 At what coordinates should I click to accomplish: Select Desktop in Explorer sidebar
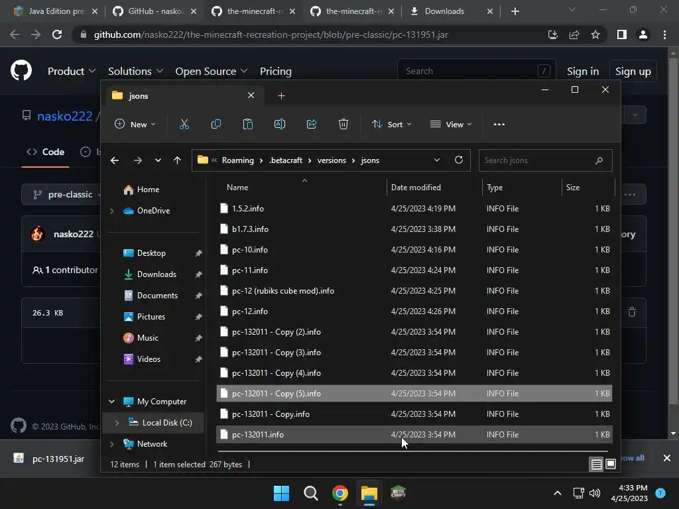(x=151, y=253)
